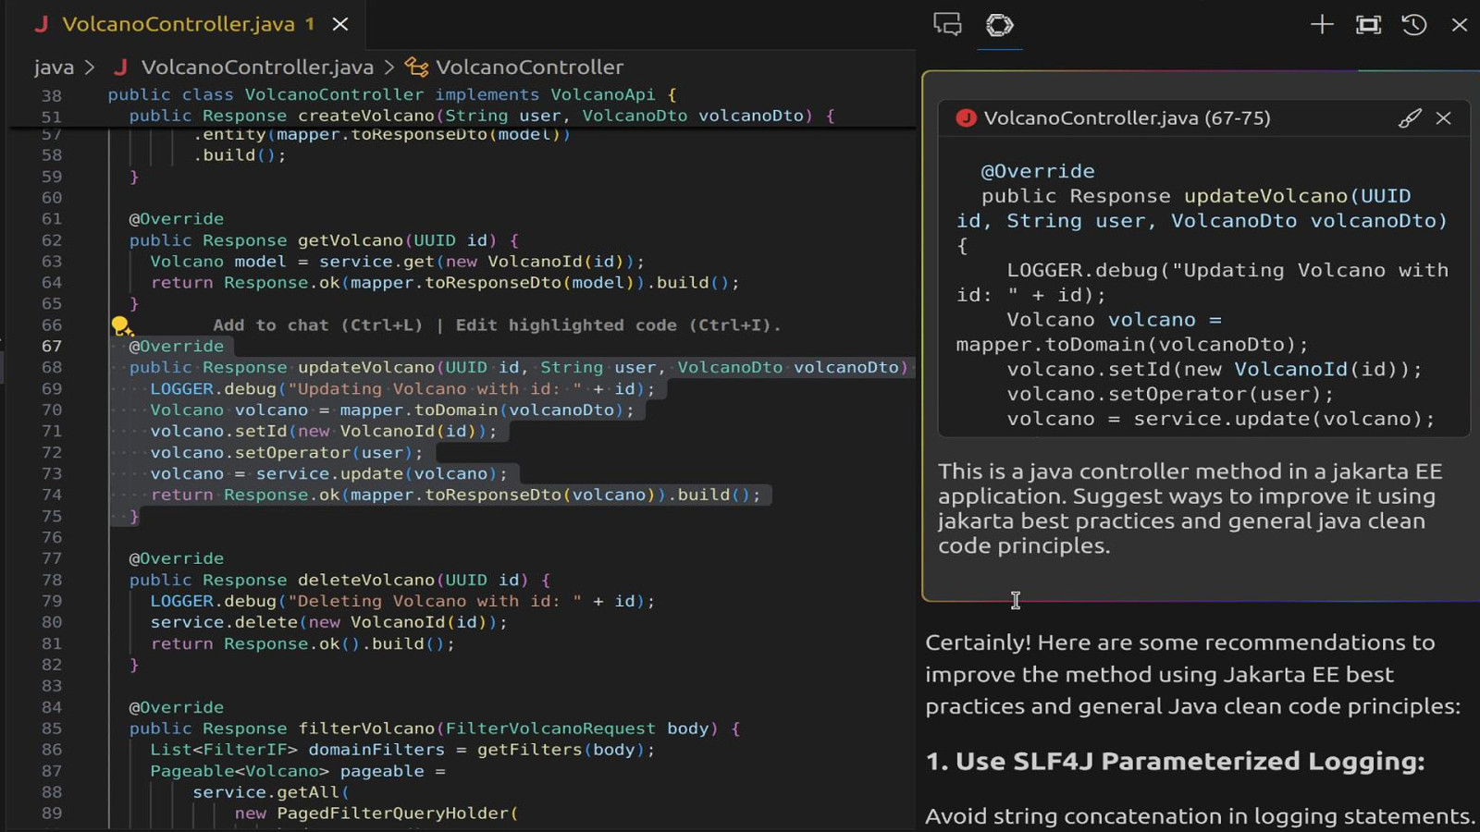Click chevron after VolcanoController.java breadcrumb

389,67
